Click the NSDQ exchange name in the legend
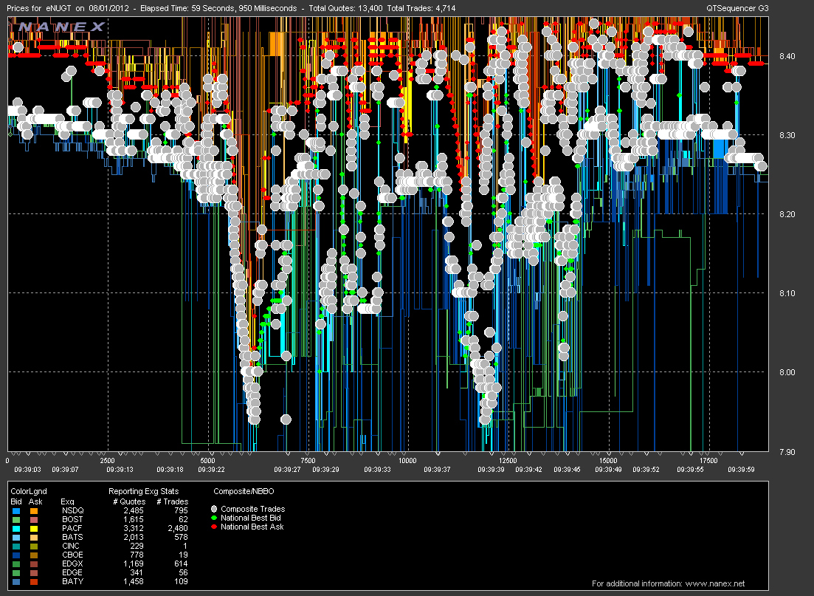The width and height of the screenshot is (814, 596). coord(72,511)
